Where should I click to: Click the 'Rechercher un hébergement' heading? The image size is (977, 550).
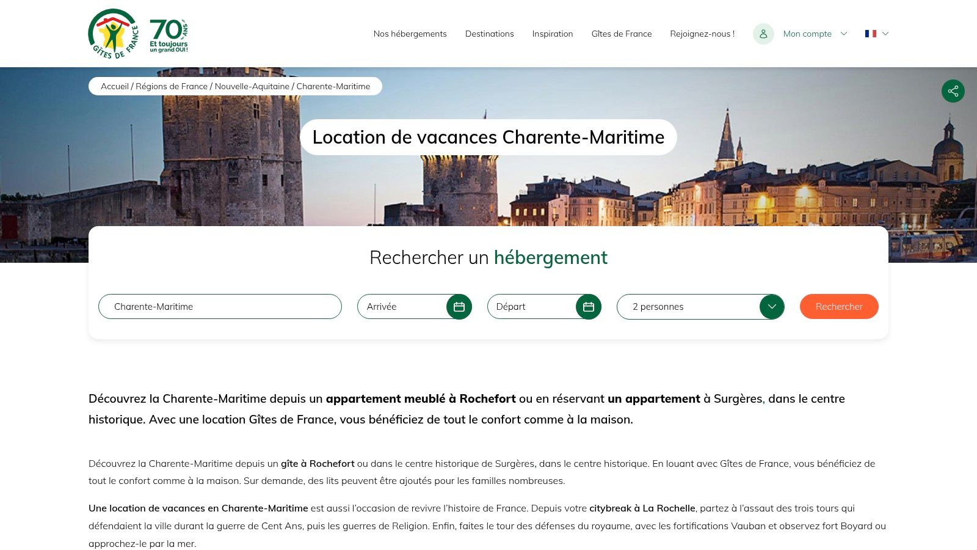[x=488, y=257]
